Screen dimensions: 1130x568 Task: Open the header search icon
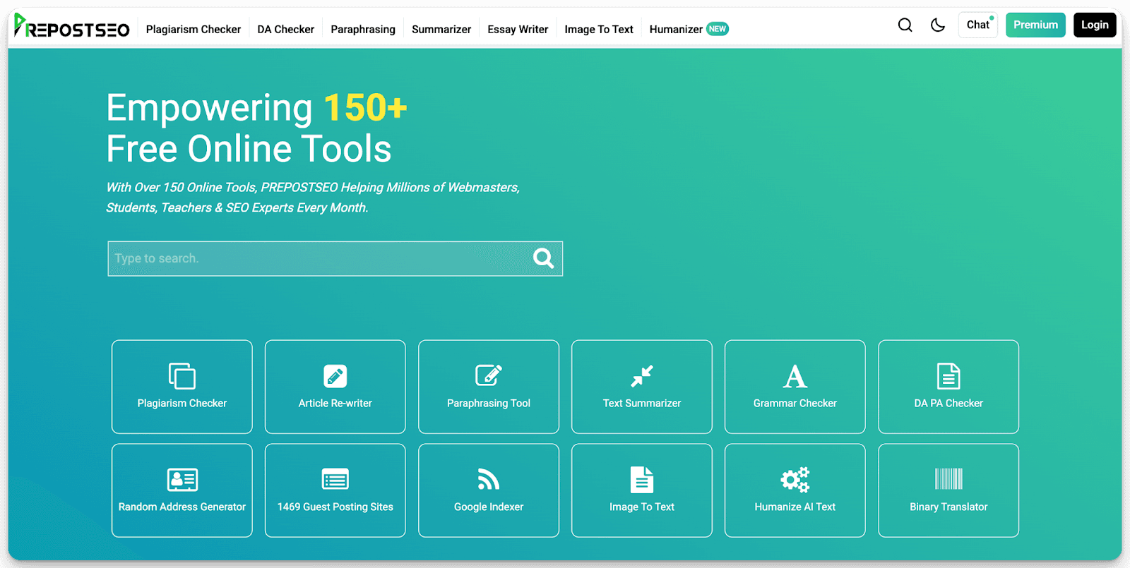click(x=905, y=25)
